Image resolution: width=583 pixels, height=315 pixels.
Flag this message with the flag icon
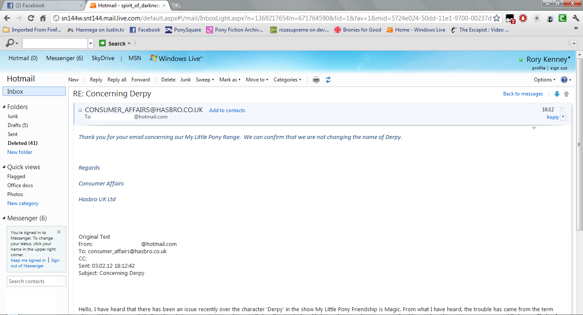563,110
